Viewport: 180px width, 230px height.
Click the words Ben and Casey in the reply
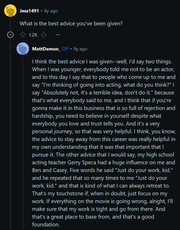point(50,170)
